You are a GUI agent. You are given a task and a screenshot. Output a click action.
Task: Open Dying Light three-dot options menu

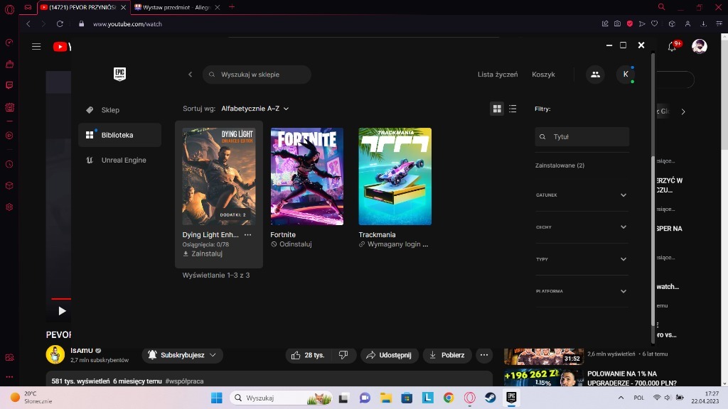(x=247, y=234)
